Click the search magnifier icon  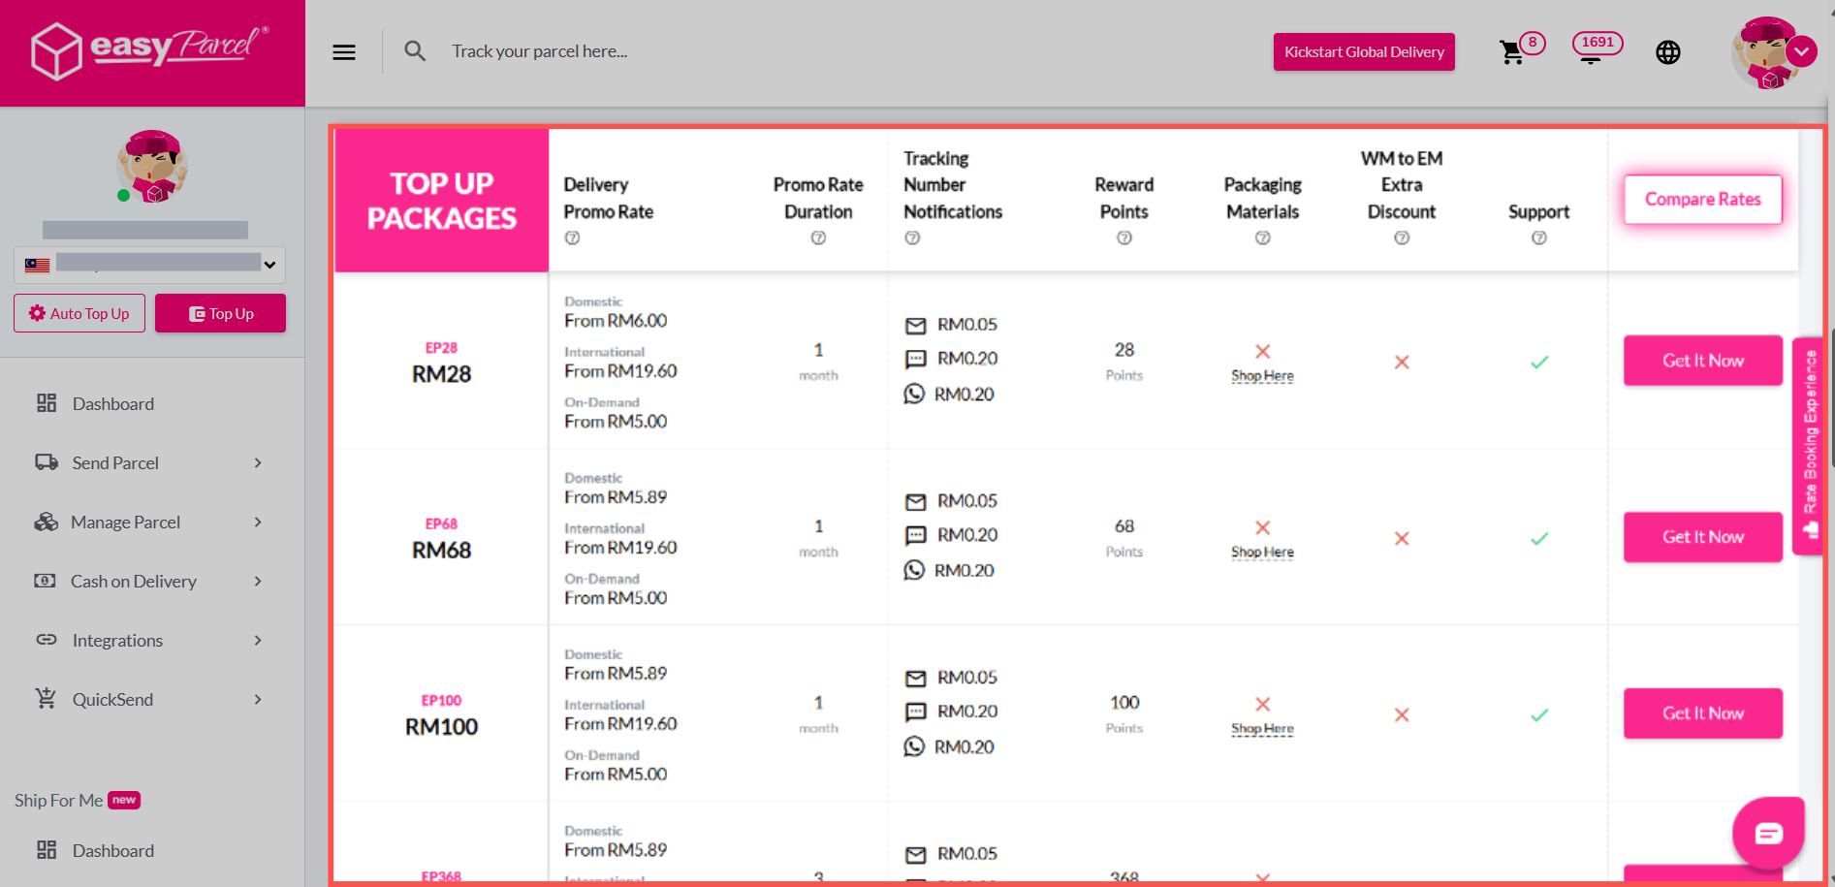point(415,51)
